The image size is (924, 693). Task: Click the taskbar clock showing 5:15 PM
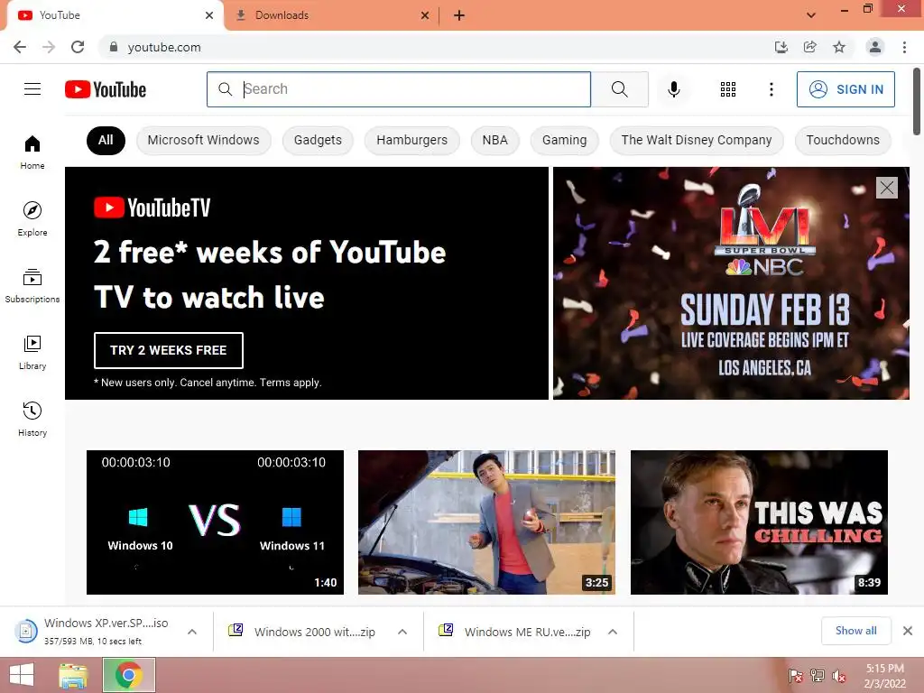[884, 676]
